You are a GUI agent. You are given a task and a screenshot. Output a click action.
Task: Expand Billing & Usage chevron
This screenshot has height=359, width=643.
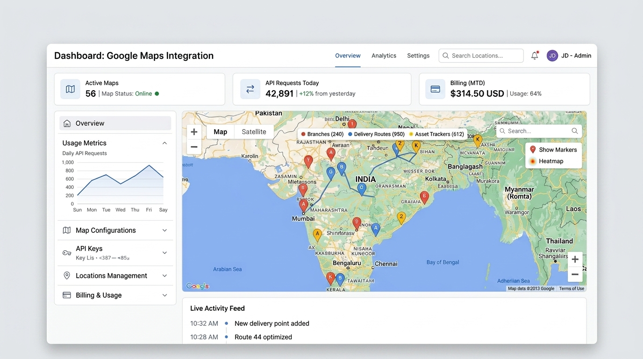tap(164, 295)
